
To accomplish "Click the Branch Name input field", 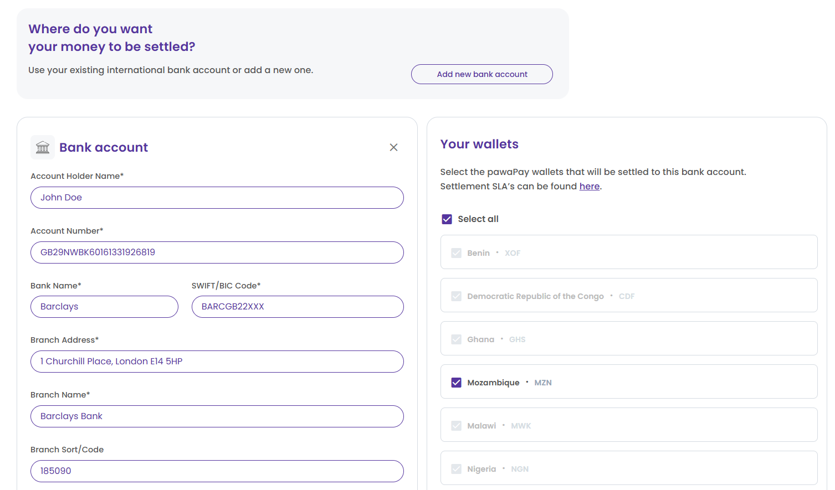I will point(217,416).
